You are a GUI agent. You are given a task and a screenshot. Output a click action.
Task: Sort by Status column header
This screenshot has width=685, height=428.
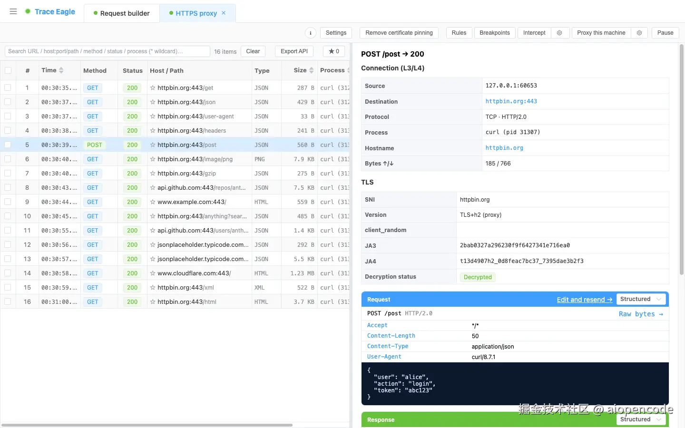(133, 70)
